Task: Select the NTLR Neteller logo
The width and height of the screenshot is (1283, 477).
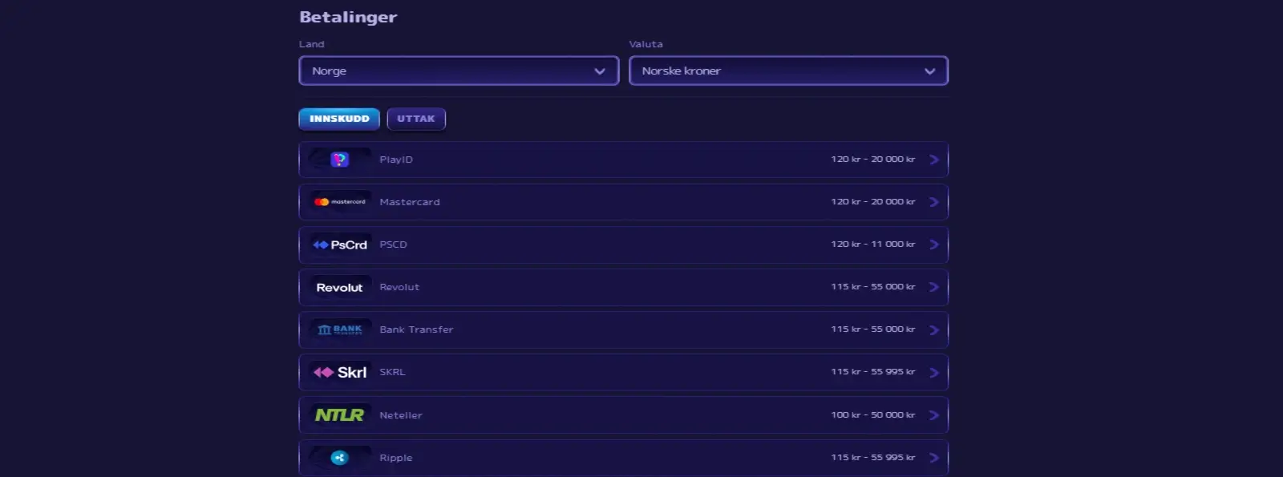Action: pyautogui.click(x=340, y=415)
